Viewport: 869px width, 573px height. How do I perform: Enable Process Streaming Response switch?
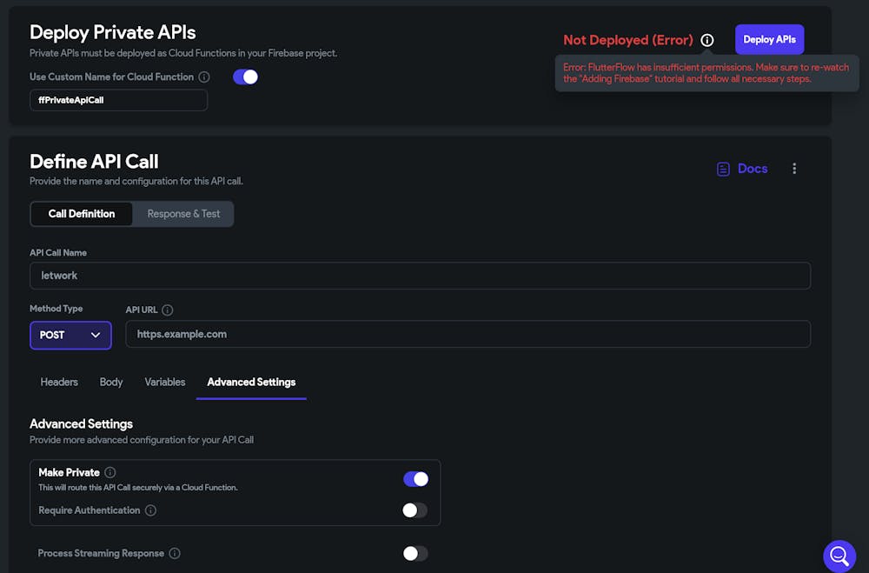tap(415, 553)
